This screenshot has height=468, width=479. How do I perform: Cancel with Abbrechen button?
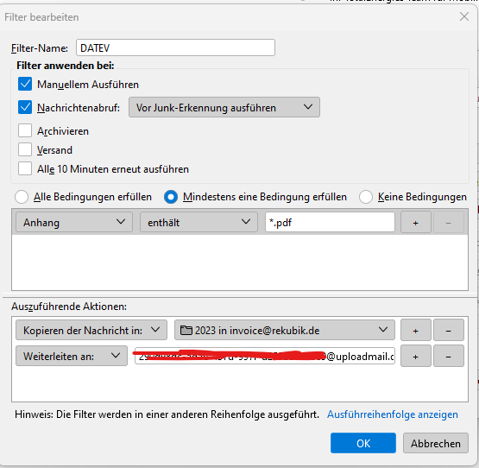[435, 443]
